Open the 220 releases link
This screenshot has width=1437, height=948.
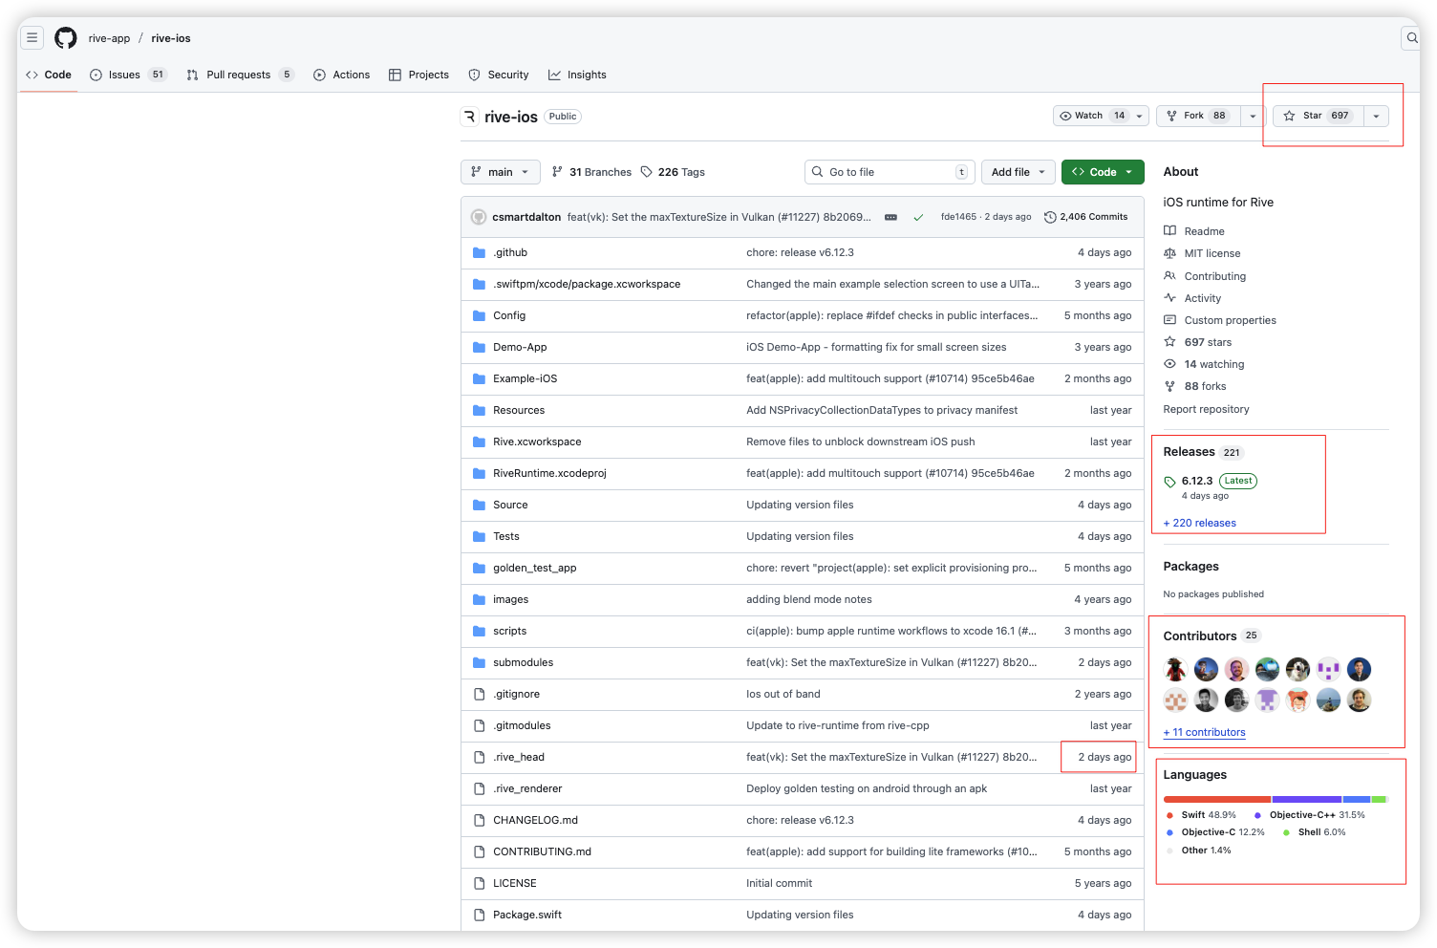pos(1200,523)
